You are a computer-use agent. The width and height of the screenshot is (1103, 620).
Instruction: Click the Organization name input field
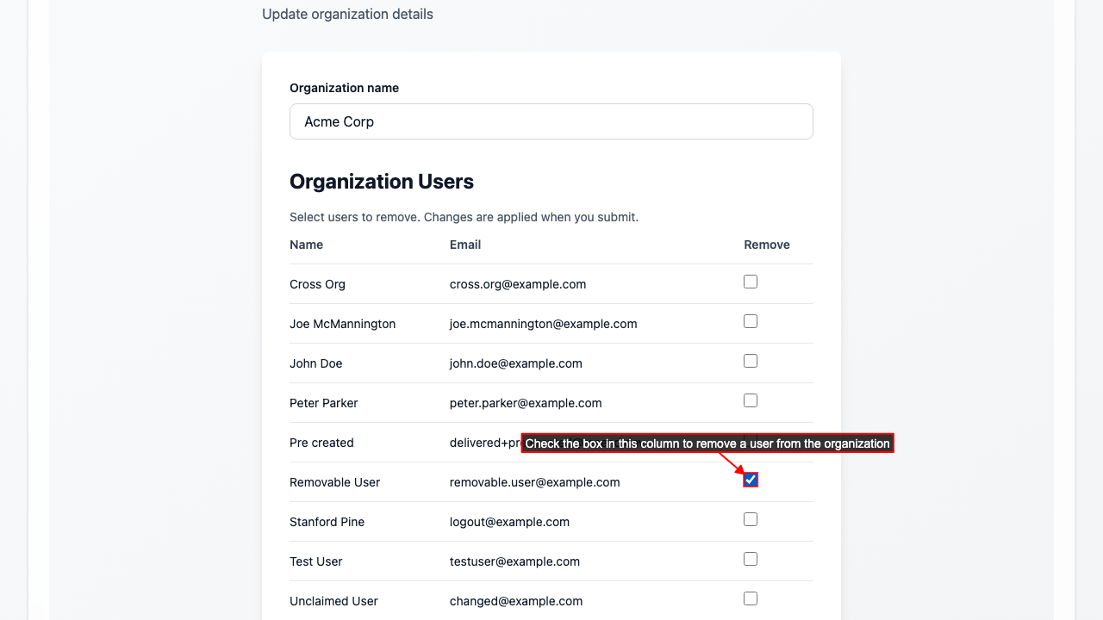pos(551,121)
